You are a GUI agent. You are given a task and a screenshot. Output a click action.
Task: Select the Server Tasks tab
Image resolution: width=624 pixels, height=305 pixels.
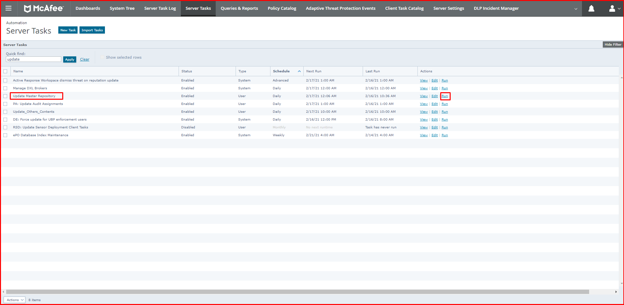198,8
